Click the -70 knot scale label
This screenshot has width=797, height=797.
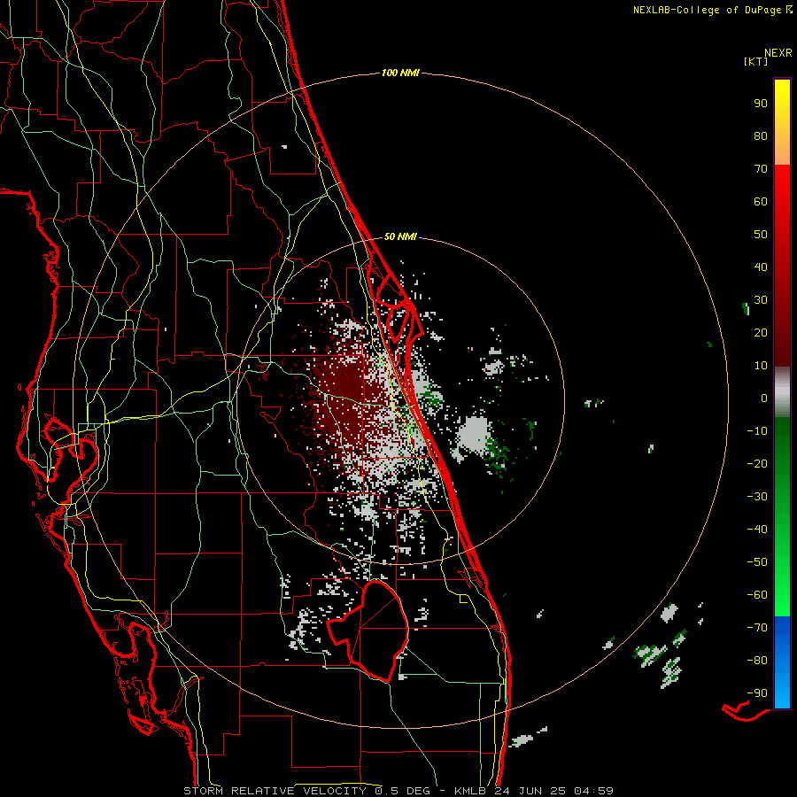click(757, 628)
